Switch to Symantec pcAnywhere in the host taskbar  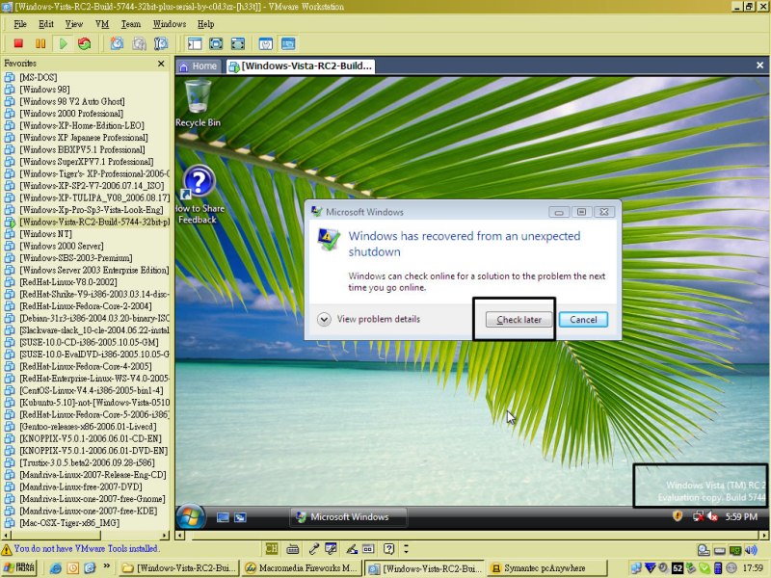coord(547,568)
